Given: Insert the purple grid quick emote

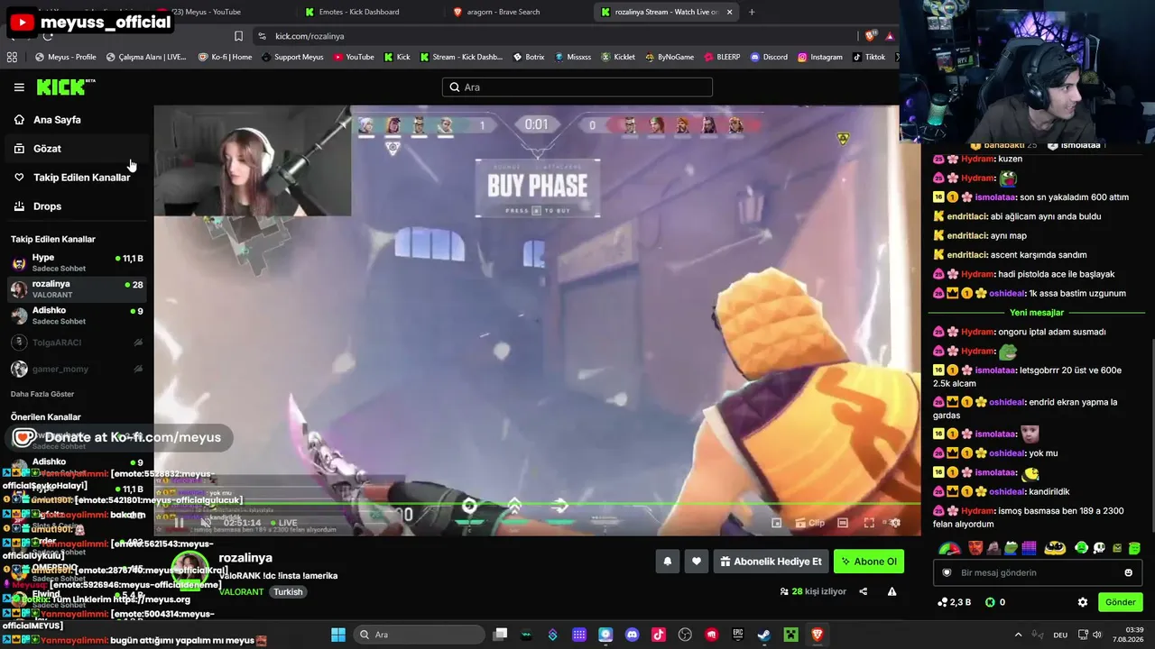Looking at the screenshot, I should tap(1030, 548).
